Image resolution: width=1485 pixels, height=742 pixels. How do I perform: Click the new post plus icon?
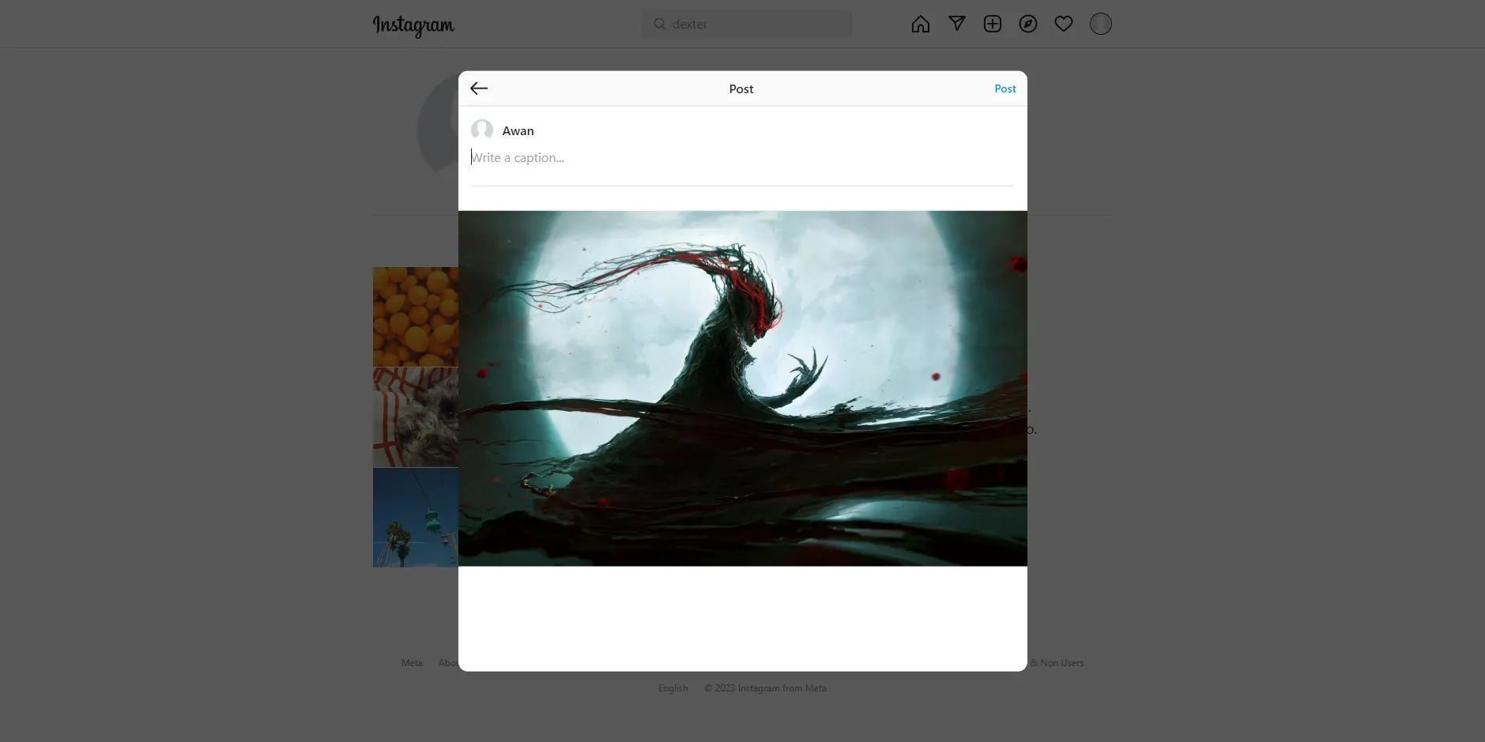pos(992,24)
